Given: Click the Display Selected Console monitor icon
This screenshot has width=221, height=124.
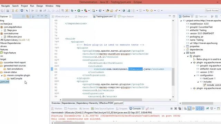Looking at the screenshot, I should point(212,108).
